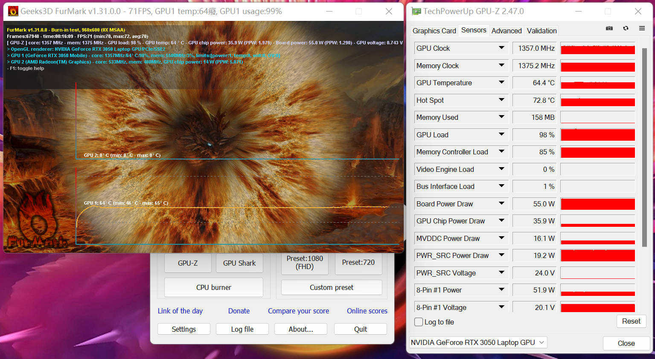Open the Compare your score link
Screen dimensions: 655x359
(x=298, y=311)
